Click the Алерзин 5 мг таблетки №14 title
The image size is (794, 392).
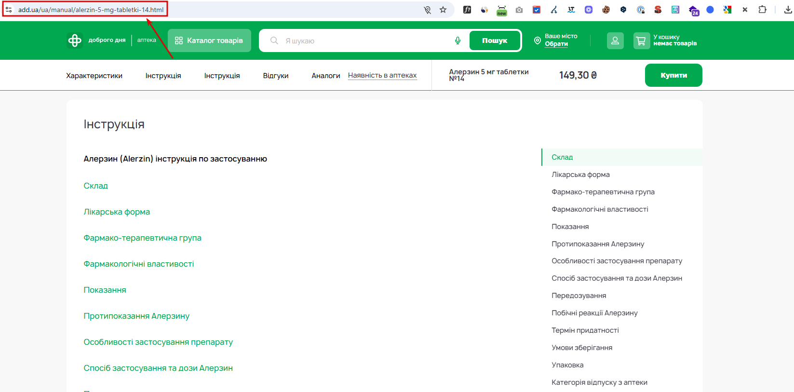tap(489, 75)
